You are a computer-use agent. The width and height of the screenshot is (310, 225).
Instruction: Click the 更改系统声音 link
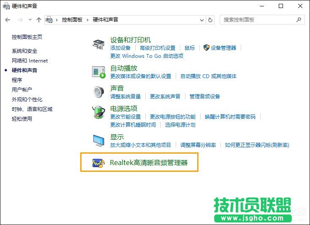click(x=165, y=96)
